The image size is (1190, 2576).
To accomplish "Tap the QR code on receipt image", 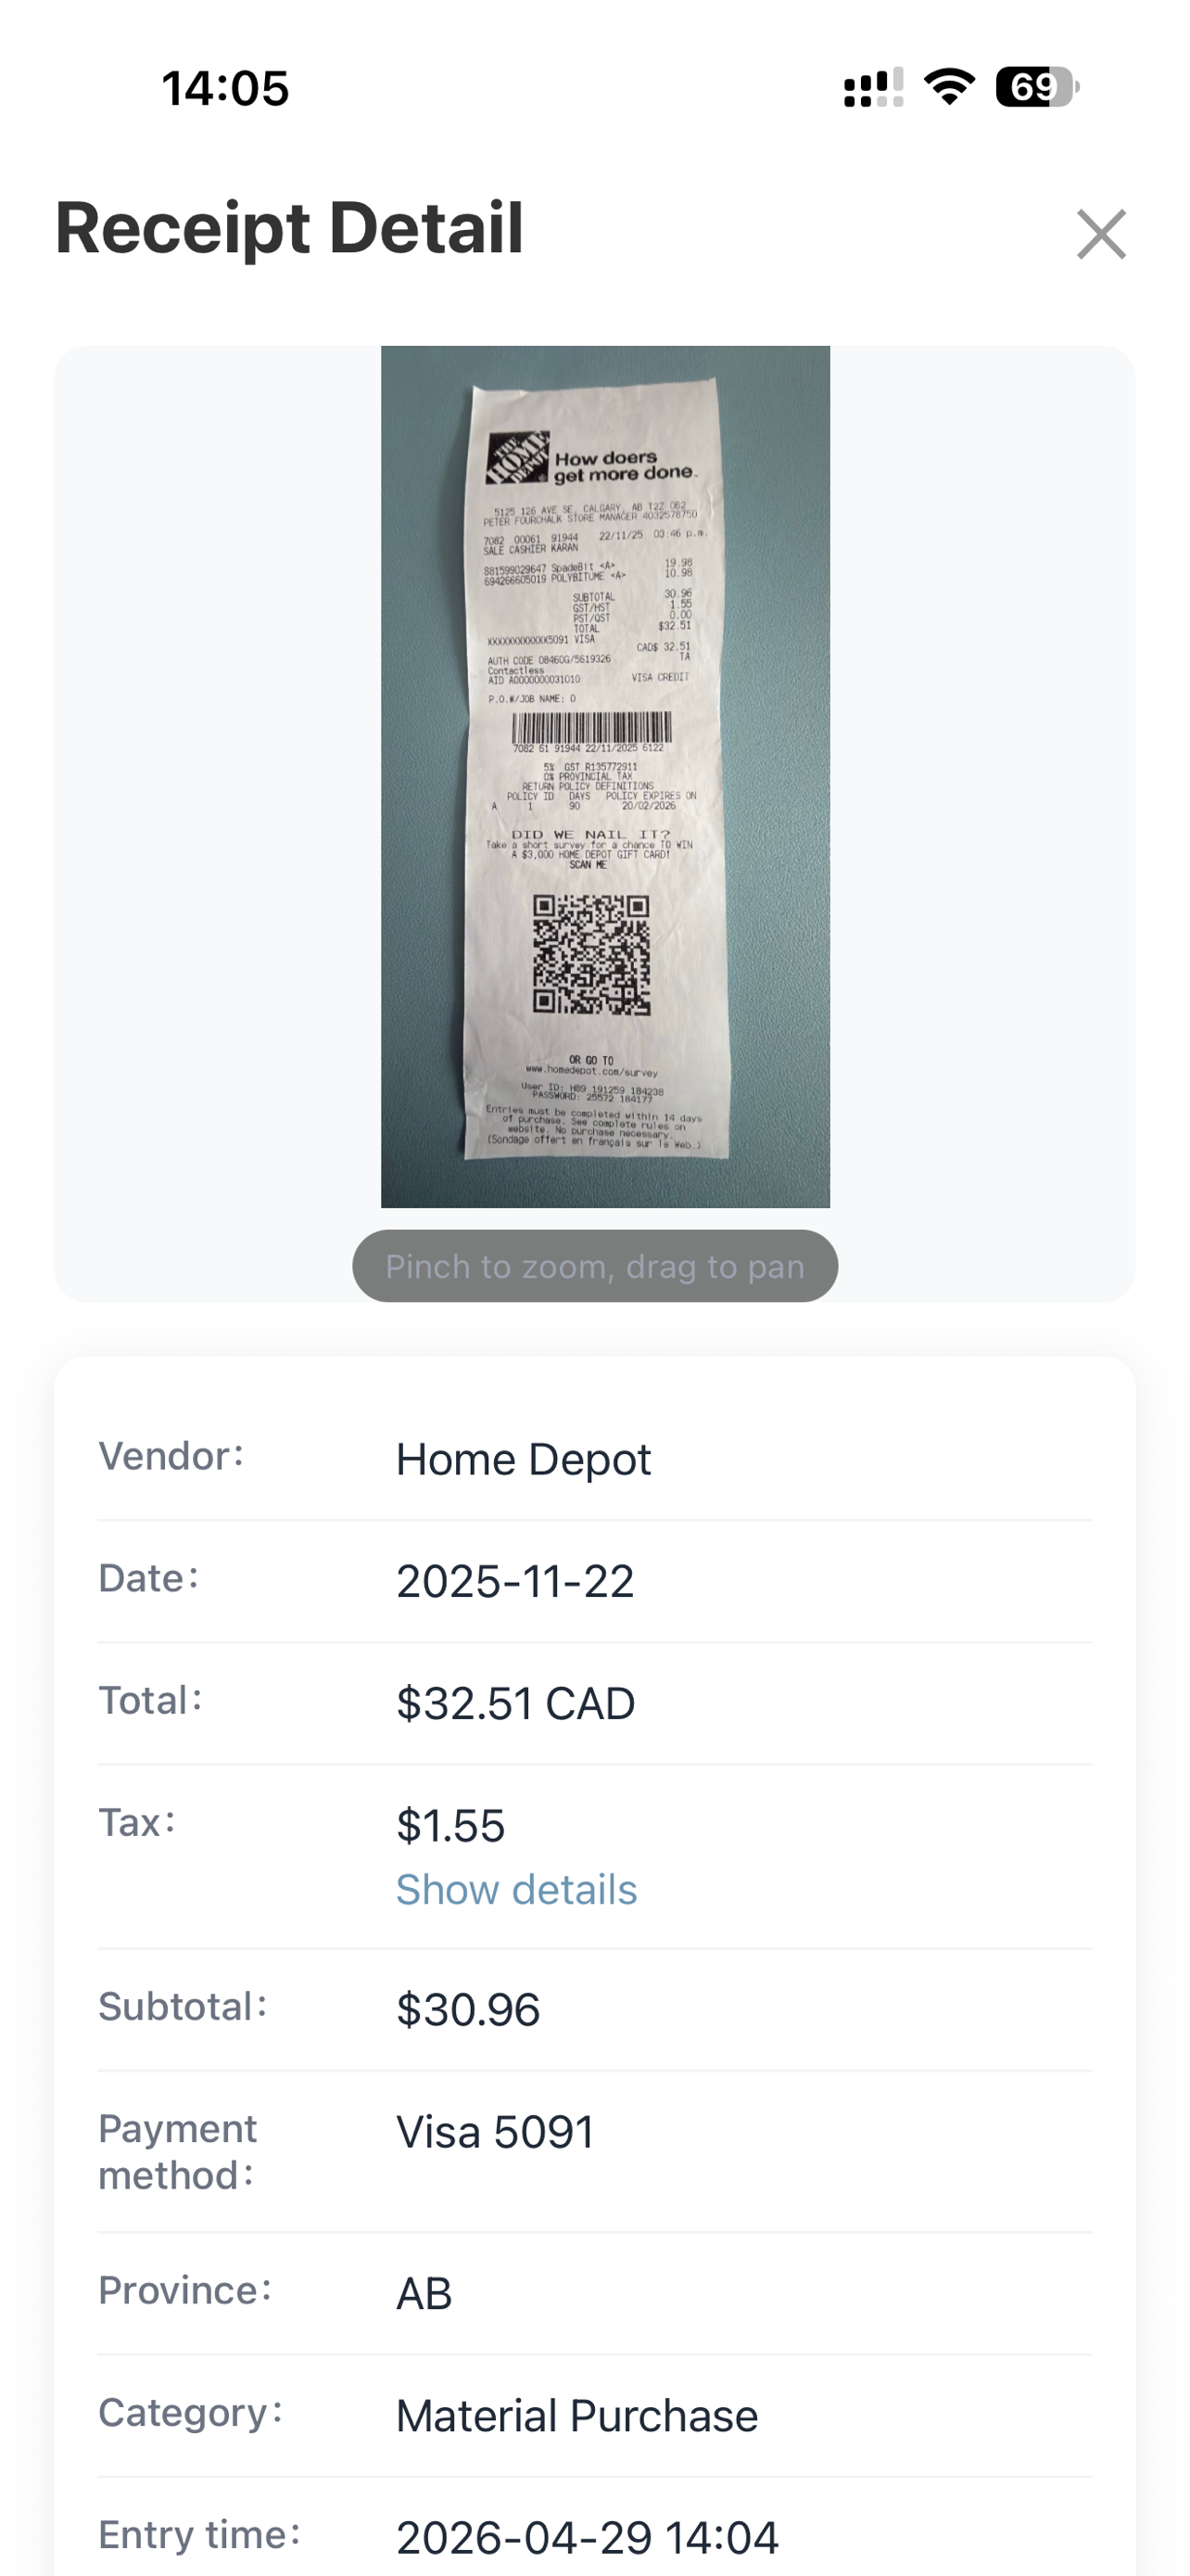I will point(591,955).
